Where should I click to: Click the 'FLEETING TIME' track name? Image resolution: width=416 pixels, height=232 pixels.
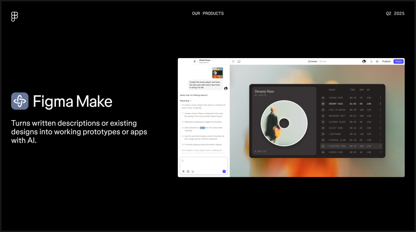tap(337, 146)
